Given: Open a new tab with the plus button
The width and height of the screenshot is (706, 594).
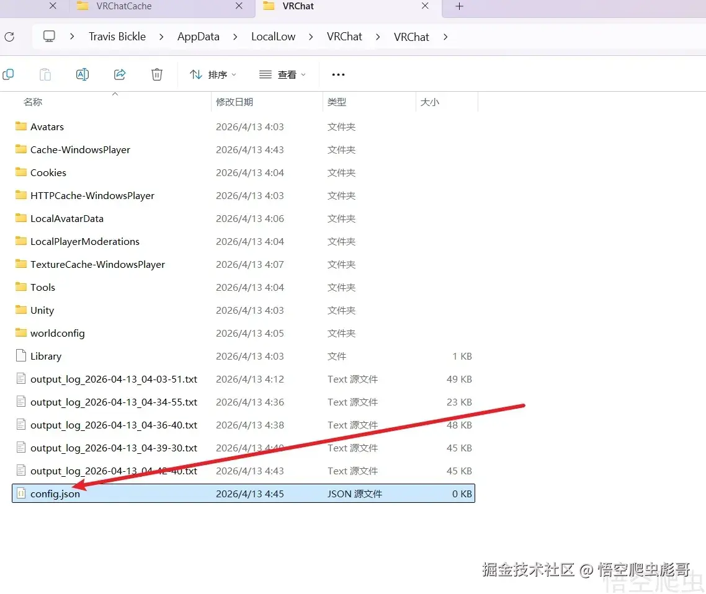Looking at the screenshot, I should pyautogui.click(x=459, y=6).
